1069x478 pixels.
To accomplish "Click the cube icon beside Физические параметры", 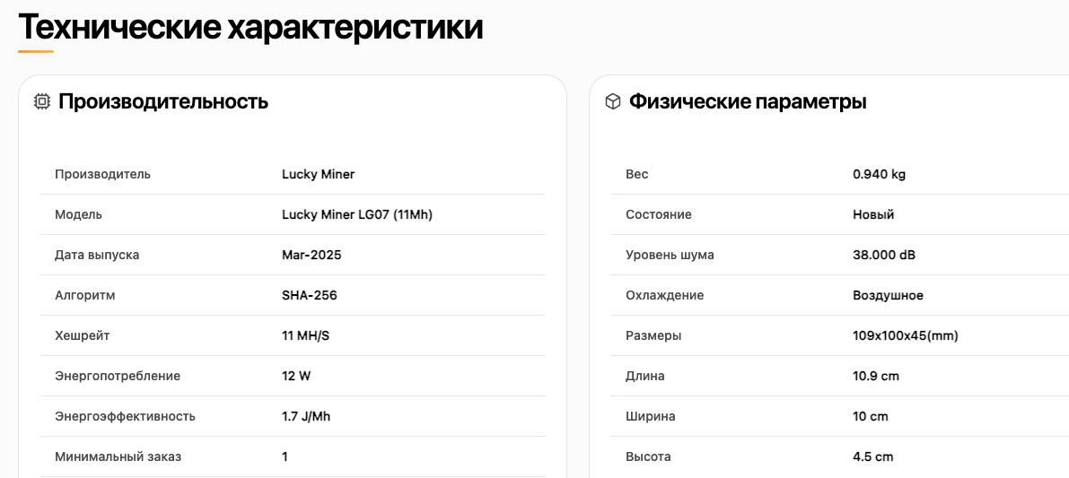I will click(613, 102).
